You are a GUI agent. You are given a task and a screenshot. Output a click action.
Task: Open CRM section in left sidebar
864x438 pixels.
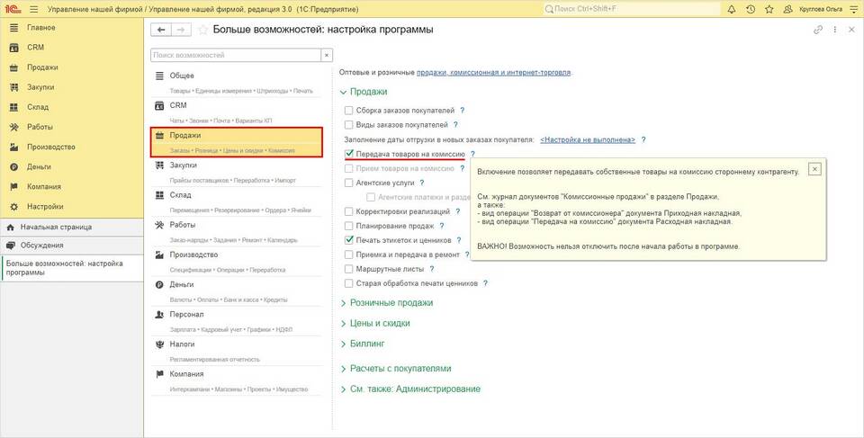click(72, 48)
